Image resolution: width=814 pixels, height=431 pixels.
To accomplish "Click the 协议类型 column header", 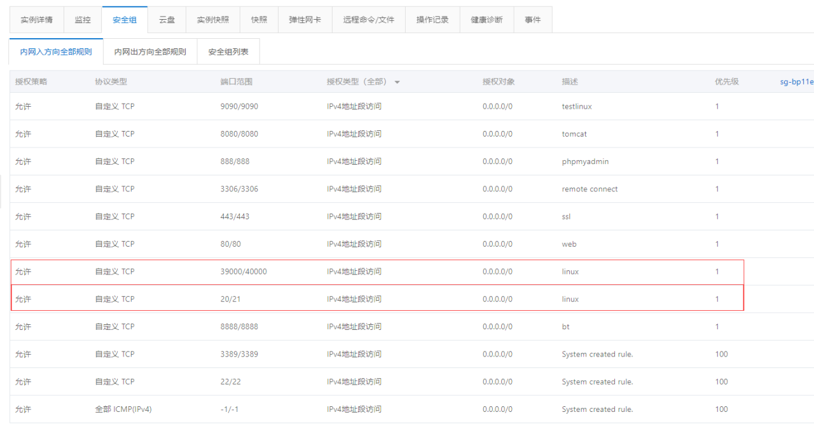I will 111,81.
